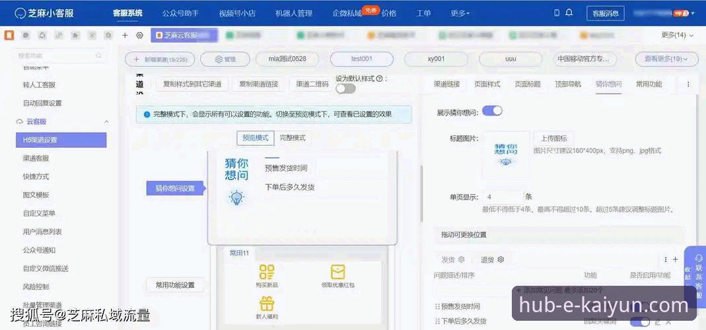
Task: Click 新增渠道 button
Action: coord(160,59)
